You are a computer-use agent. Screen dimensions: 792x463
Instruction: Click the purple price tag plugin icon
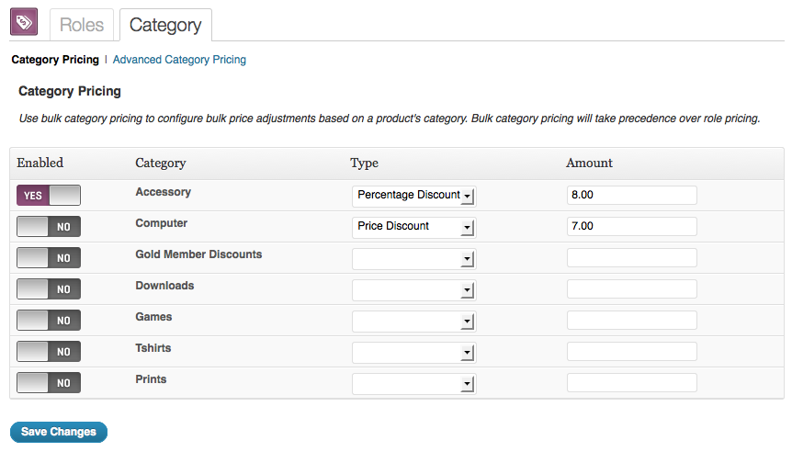click(24, 22)
